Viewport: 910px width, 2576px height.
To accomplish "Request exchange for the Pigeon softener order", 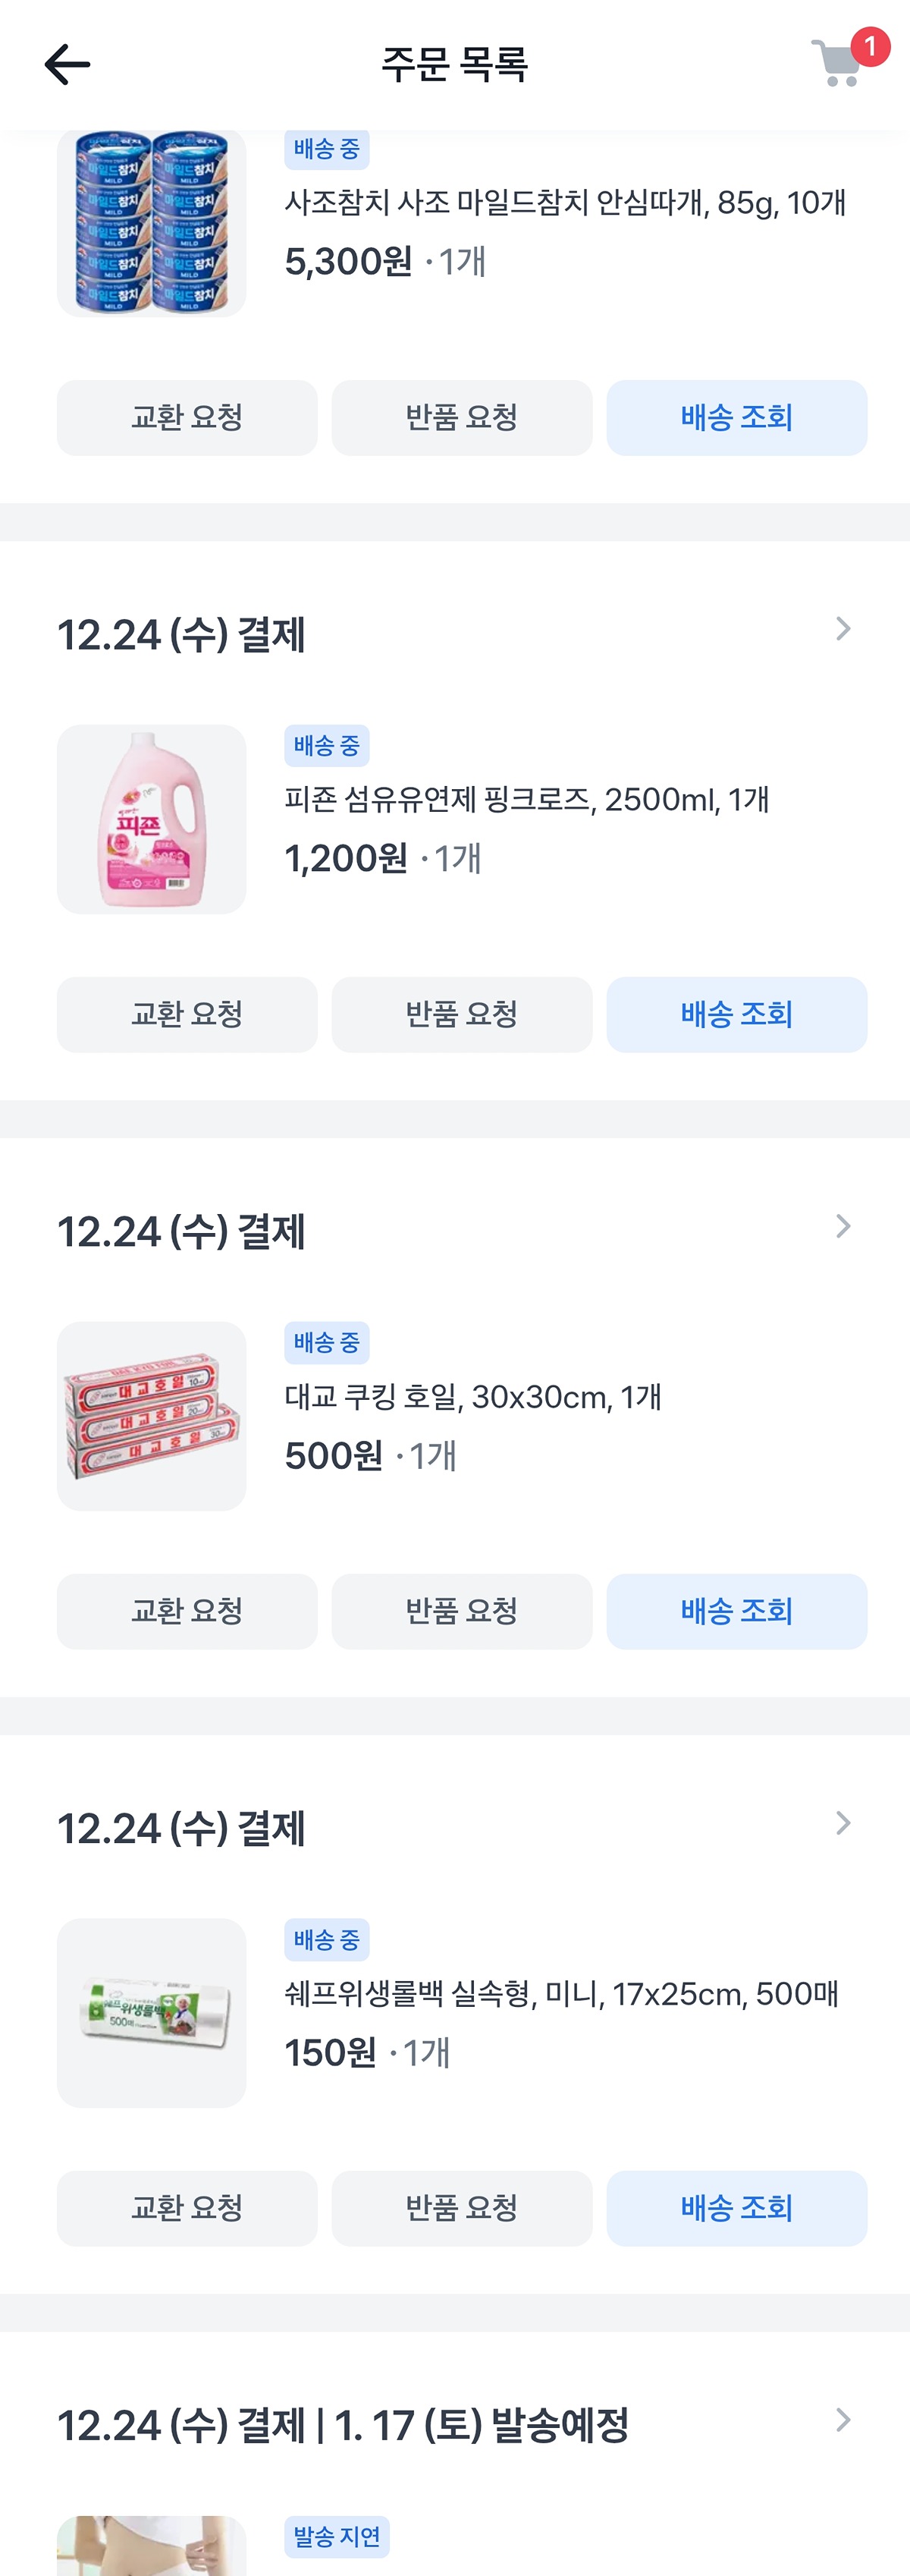I will (187, 1015).
